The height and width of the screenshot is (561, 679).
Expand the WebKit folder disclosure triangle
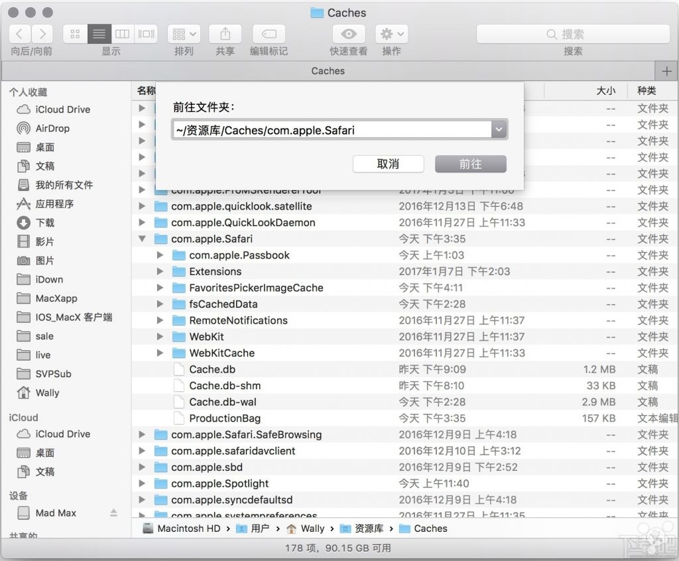tap(159, 336)
